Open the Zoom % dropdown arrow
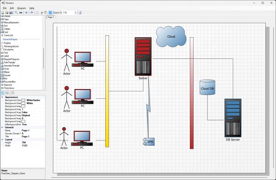The height and width of the screenshot is (180, 276). point(75,13)
